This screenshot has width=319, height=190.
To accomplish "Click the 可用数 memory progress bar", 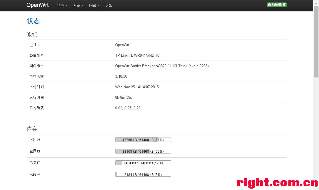I will pos(143,140).
